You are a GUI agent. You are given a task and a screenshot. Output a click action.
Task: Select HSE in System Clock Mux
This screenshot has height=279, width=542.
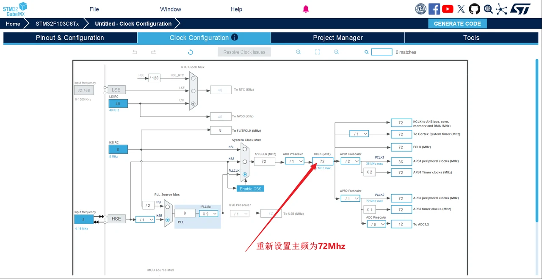[245, 162]
